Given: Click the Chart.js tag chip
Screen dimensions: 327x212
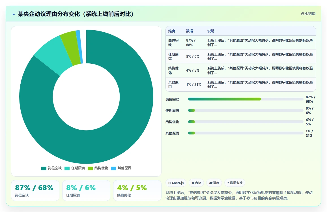Looking at the screenshot, I should (176, 183).
